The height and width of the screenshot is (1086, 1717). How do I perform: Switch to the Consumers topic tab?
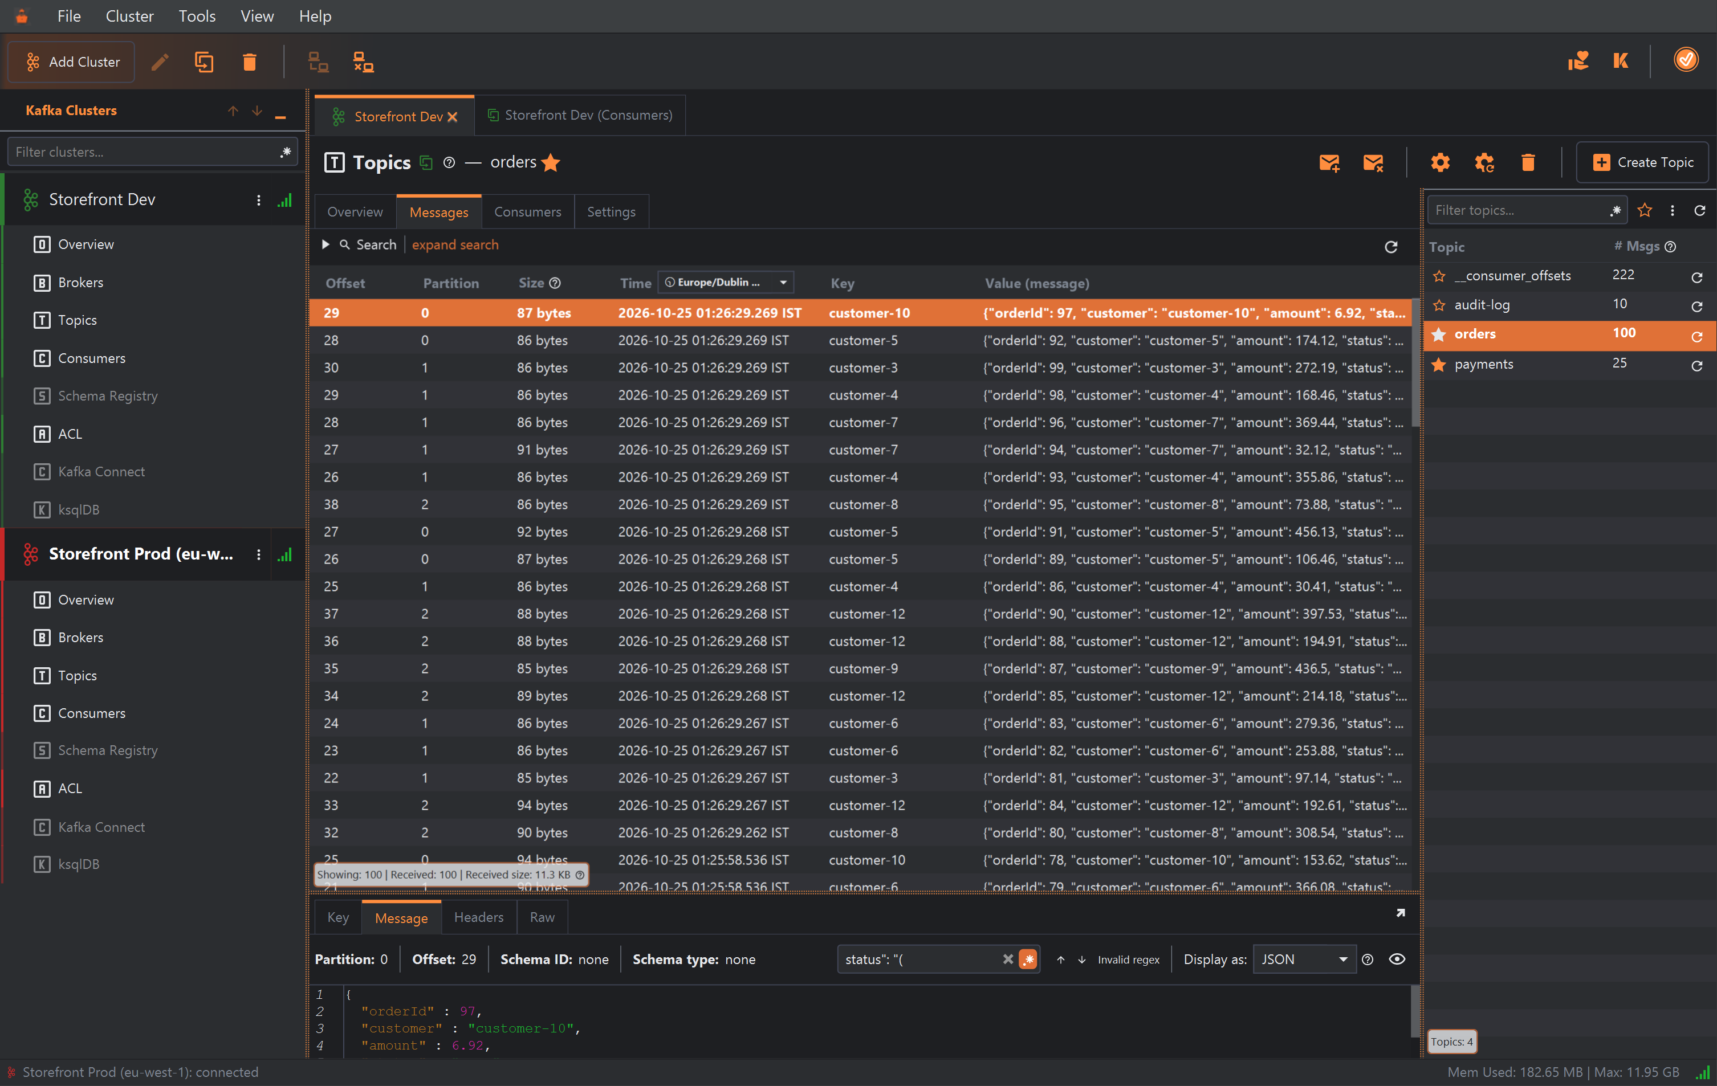coord(527,211)
